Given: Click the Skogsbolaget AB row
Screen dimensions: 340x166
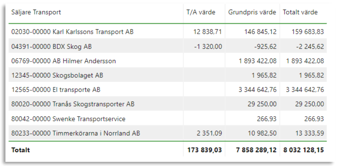Looking at the screenshot, I should [168, 75].
